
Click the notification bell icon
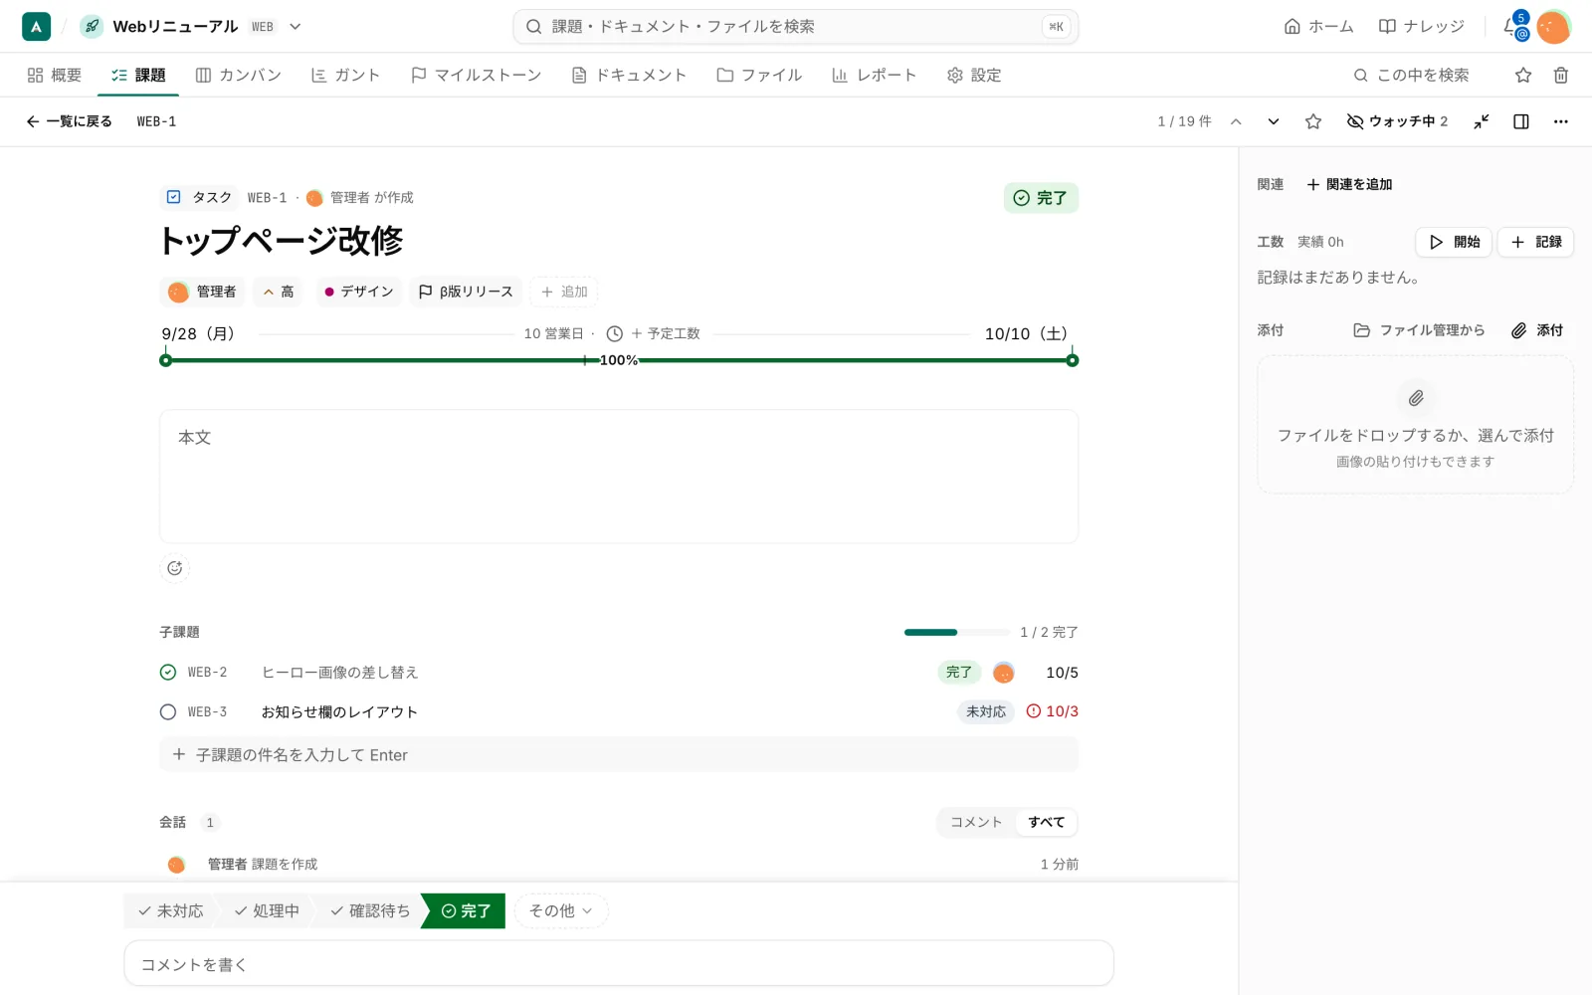[1513, 27]
